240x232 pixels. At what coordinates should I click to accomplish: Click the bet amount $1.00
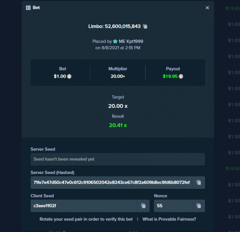[60, 76]
